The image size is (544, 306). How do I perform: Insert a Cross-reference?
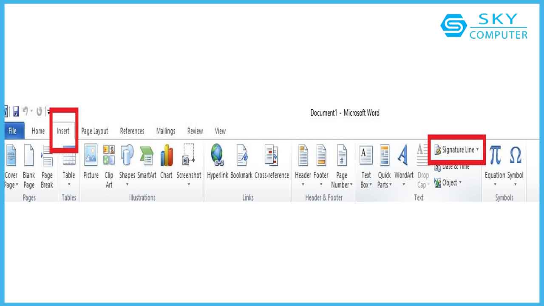coord(272,162)
